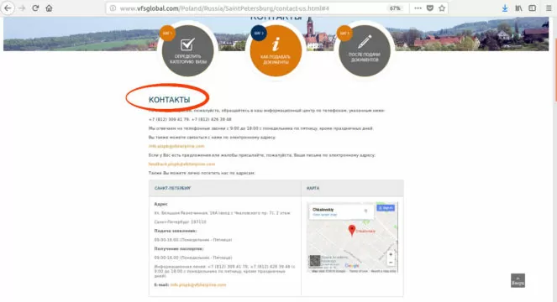Viewport: 557px width, 302px height.
Task: Show the library bookshelf icon
Action: click(x=518, y=8)
